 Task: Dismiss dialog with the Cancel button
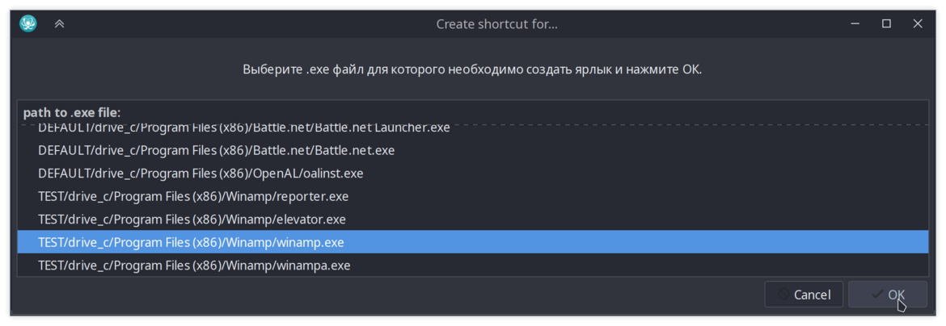pyautogui.click(x=805, y=295)
